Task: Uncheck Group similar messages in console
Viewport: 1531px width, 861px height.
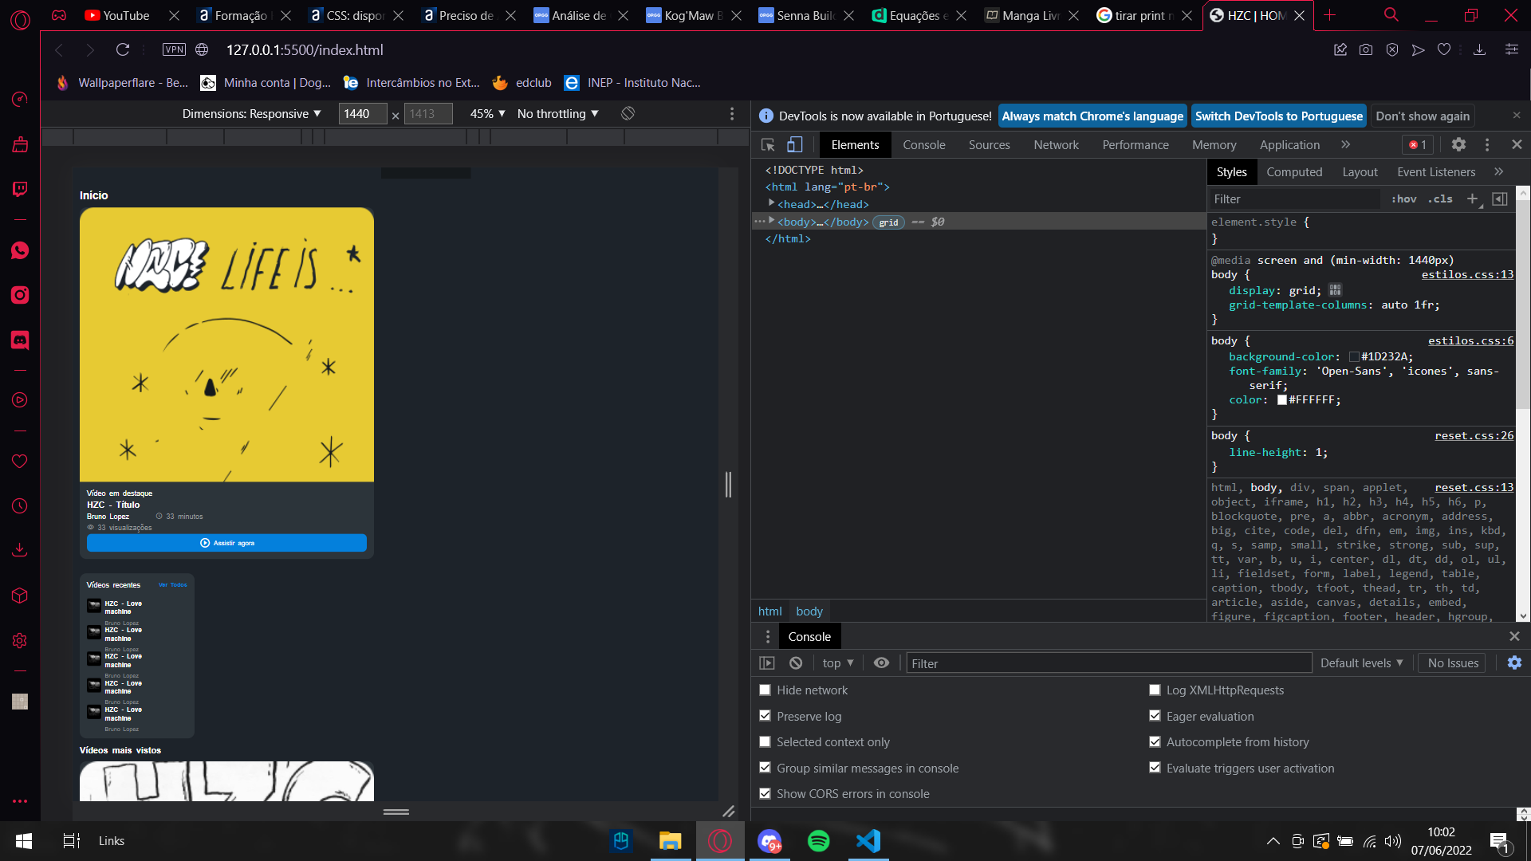Action: pyautogui.click(x=765, y=768)
